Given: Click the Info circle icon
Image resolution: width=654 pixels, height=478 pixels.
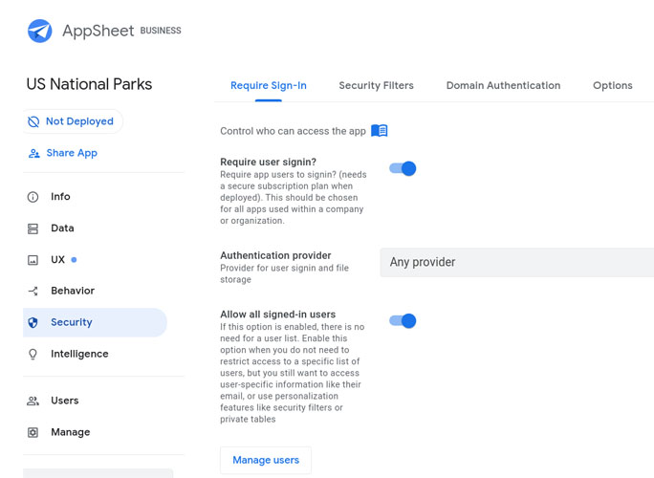Looking at the screenshot, I should (x=33, y=197).
